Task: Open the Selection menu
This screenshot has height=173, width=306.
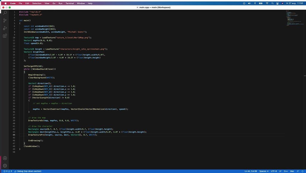Action: pyautogui.click(x=37, y=3)
